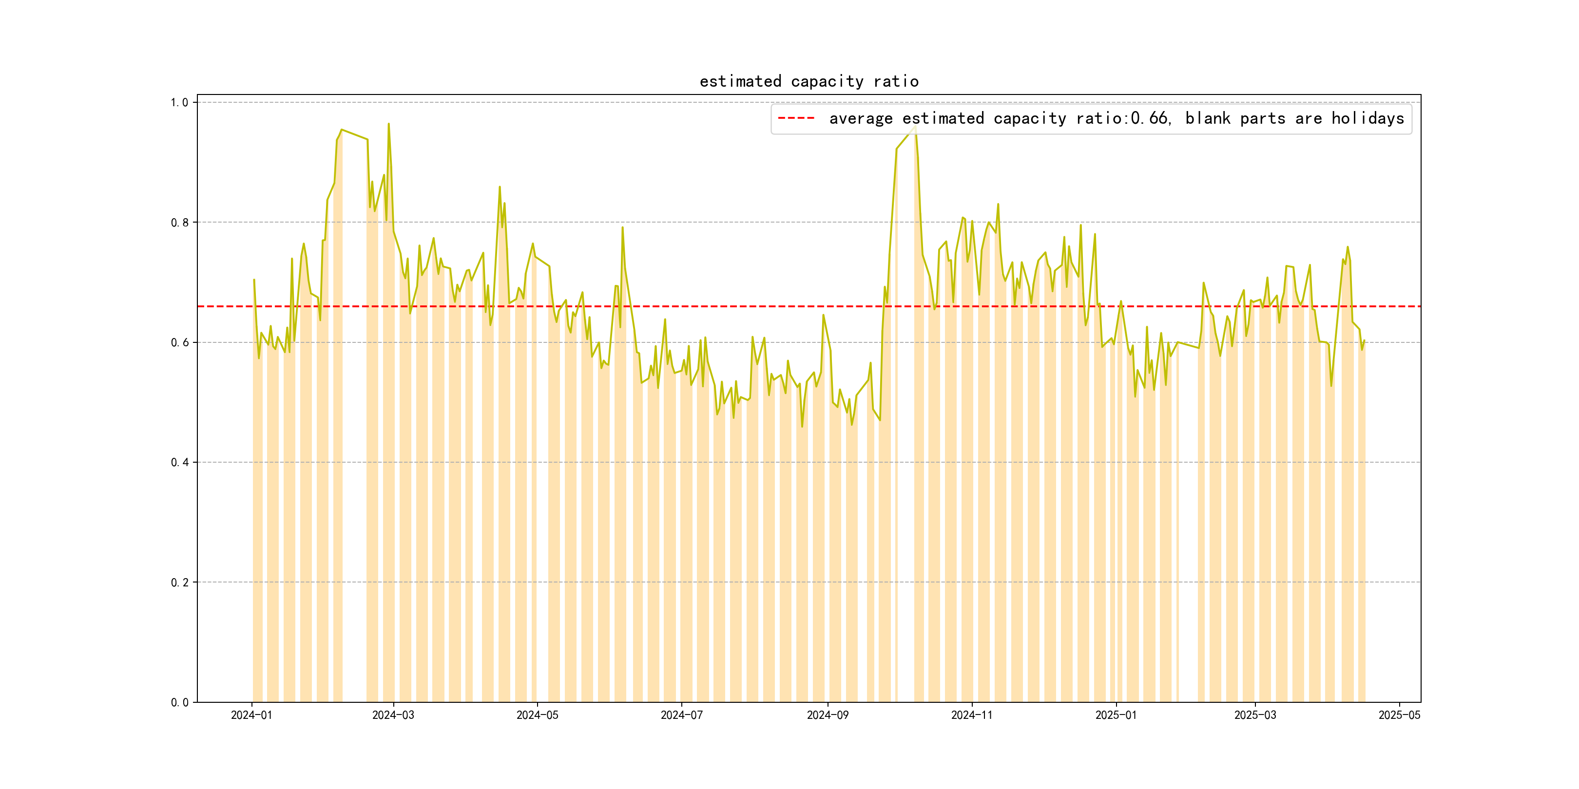Click the 0.0 y-axis tick label

(x=179, y=702)
